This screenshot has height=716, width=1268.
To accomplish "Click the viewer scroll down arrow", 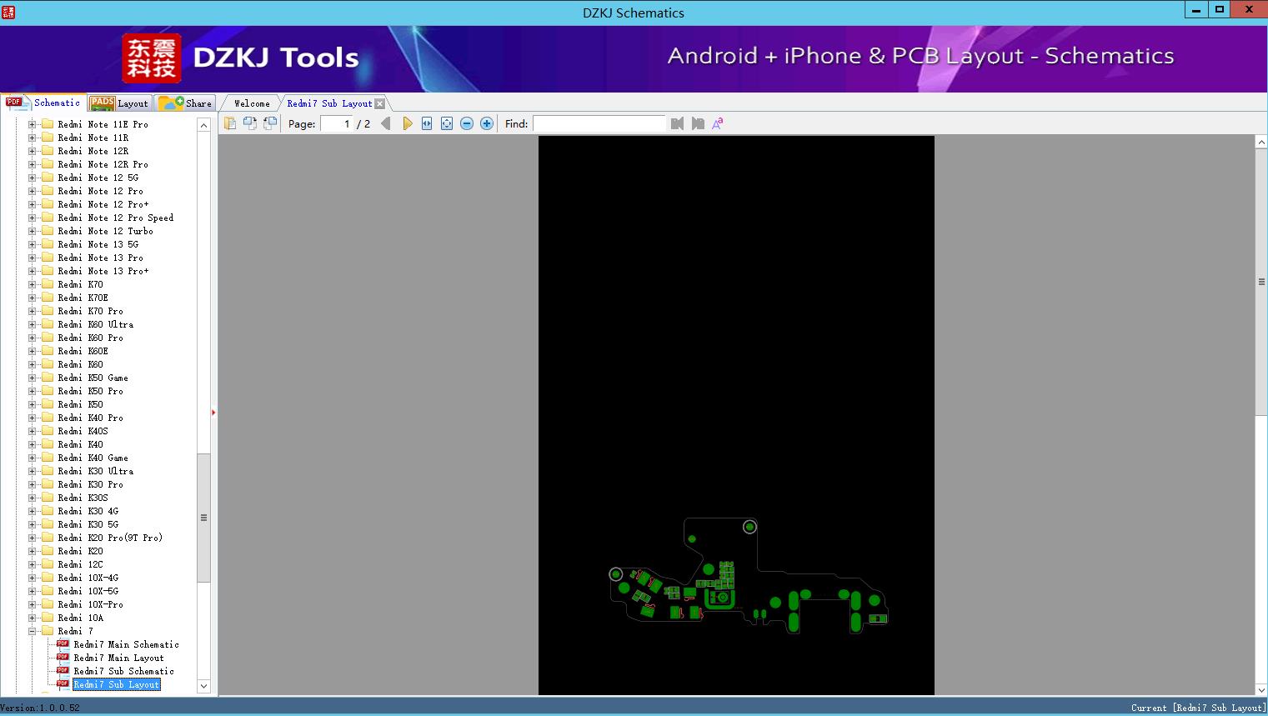I will pos(1261,689).
